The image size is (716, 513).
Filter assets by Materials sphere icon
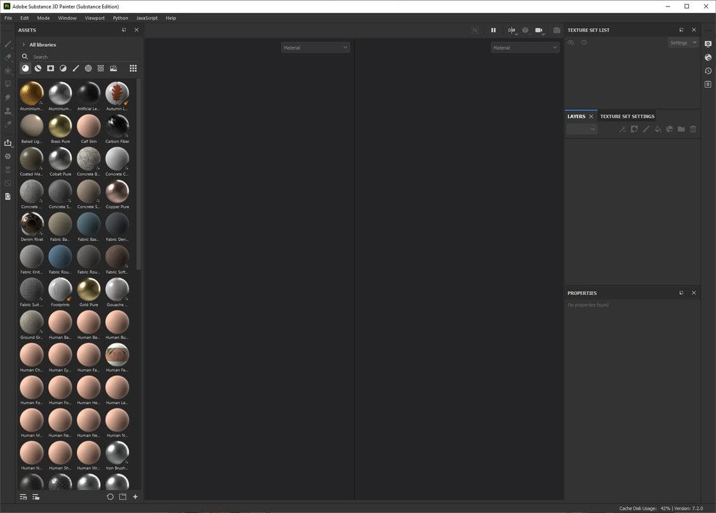click(x=26, y=69)
